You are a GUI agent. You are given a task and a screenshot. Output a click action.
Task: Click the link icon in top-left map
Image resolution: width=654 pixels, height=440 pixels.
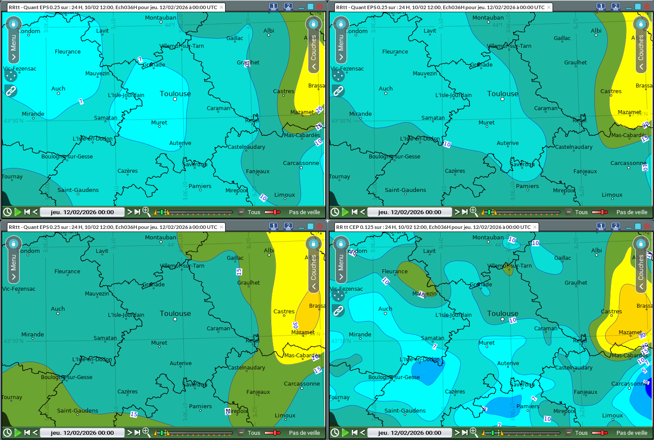tap(10, 91)
